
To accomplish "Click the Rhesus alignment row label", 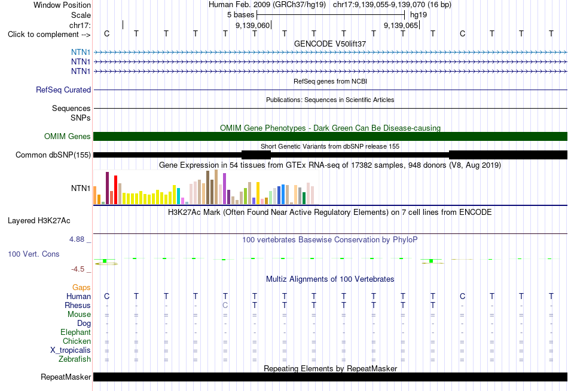I will pyautogui.click(x=78, y=305).
